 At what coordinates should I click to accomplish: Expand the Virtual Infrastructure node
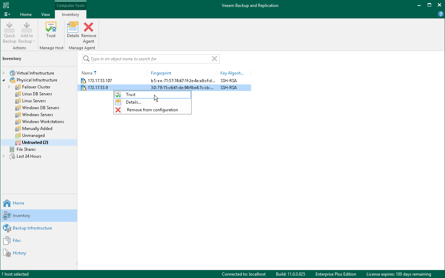tap(4, 73)
